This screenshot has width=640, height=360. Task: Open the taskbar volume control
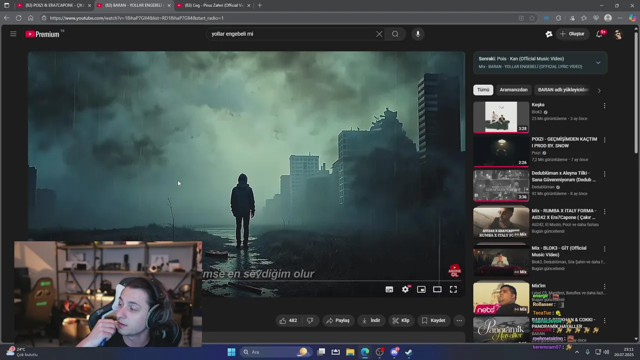[606, 352]
